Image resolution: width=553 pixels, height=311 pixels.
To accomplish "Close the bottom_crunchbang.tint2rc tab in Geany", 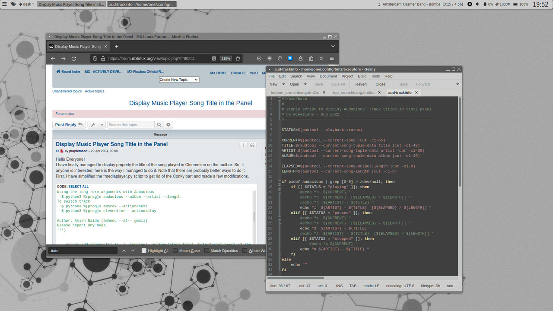I will tap(324, 92).
